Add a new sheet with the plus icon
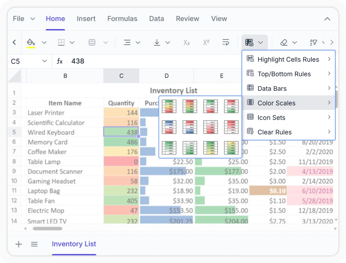Viewport: 346px width, 263px height. (x=19, y=244)
